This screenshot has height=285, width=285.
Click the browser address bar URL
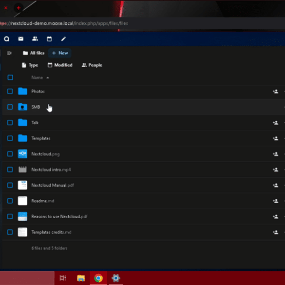pos(64,23)
